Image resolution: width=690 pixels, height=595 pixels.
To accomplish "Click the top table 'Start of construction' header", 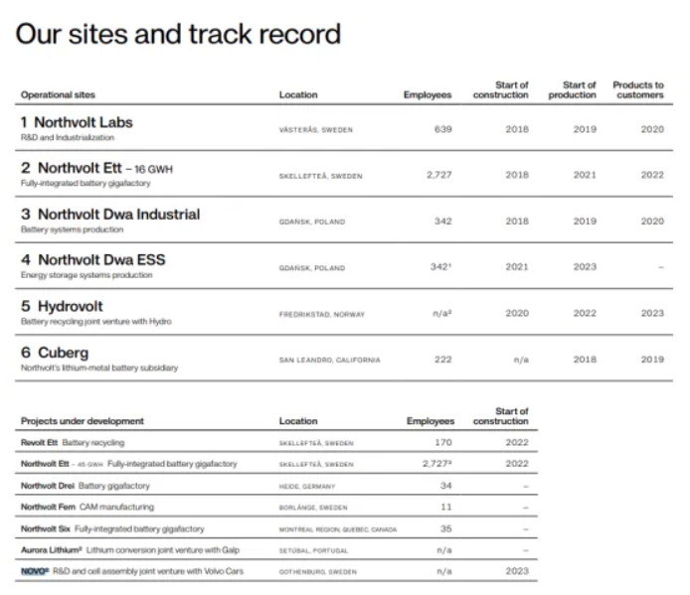I will point(501,89).
